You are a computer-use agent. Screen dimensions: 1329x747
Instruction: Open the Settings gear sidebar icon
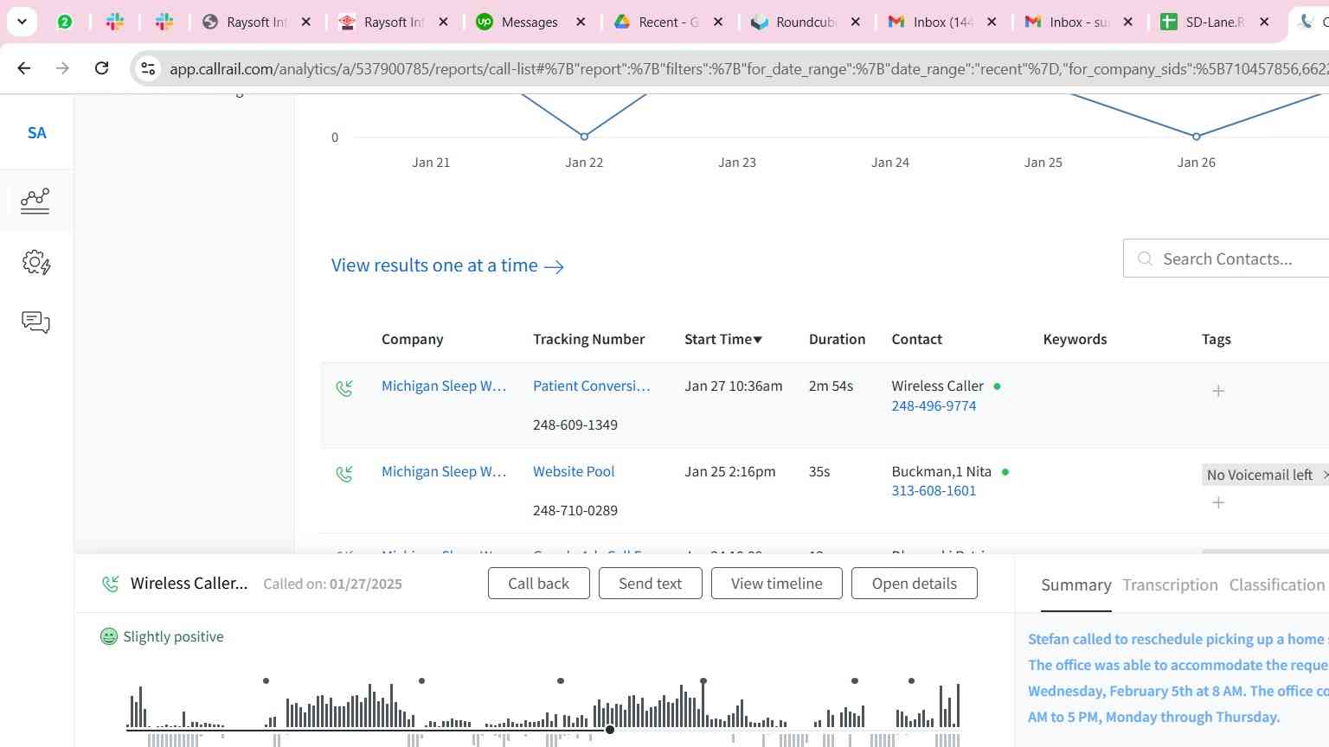coord(36,262)
